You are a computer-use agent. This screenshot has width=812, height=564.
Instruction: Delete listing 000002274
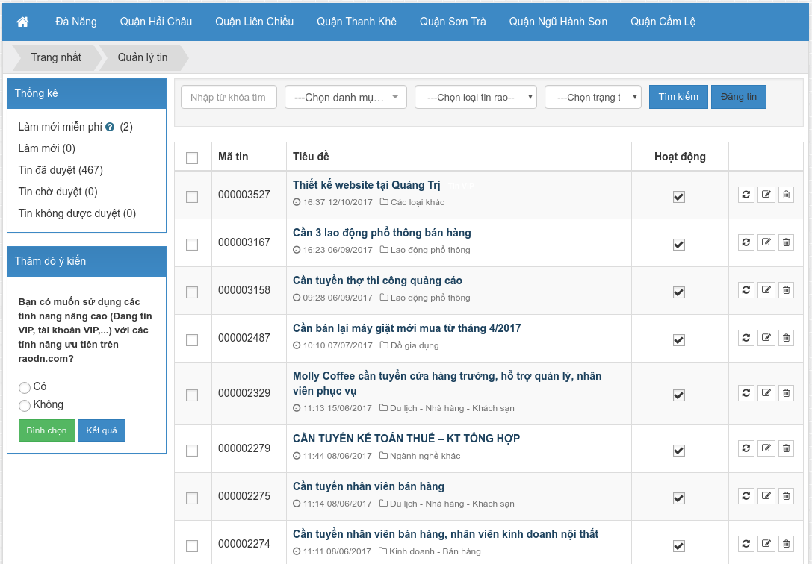[786, 544]
